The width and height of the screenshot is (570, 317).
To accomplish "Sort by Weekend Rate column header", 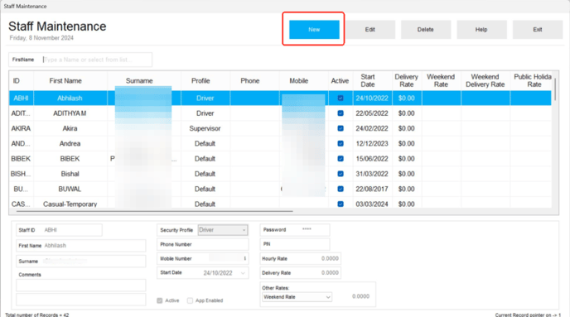I will pyautogui.click(x=442, y=80).
